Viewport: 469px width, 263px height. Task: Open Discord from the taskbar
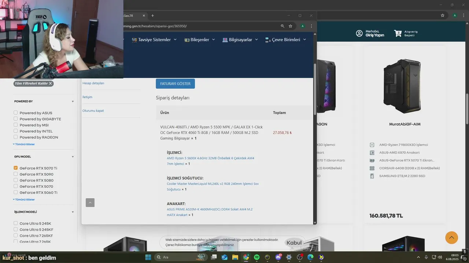pos(278,257)
